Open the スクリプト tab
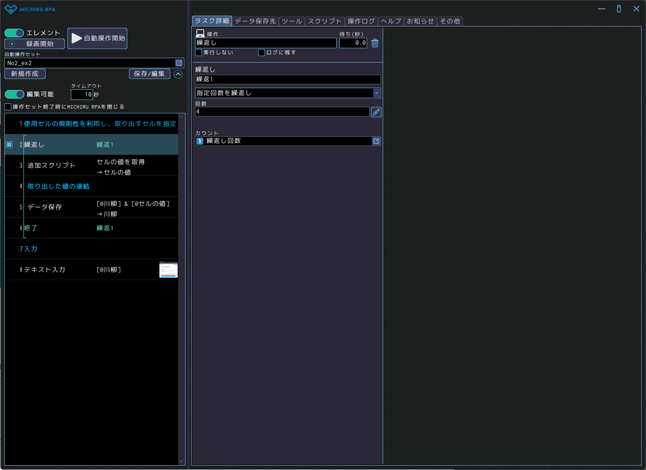The width and height of the screenshot is (646, 470). pyautogui.click(x=325, y=21)
